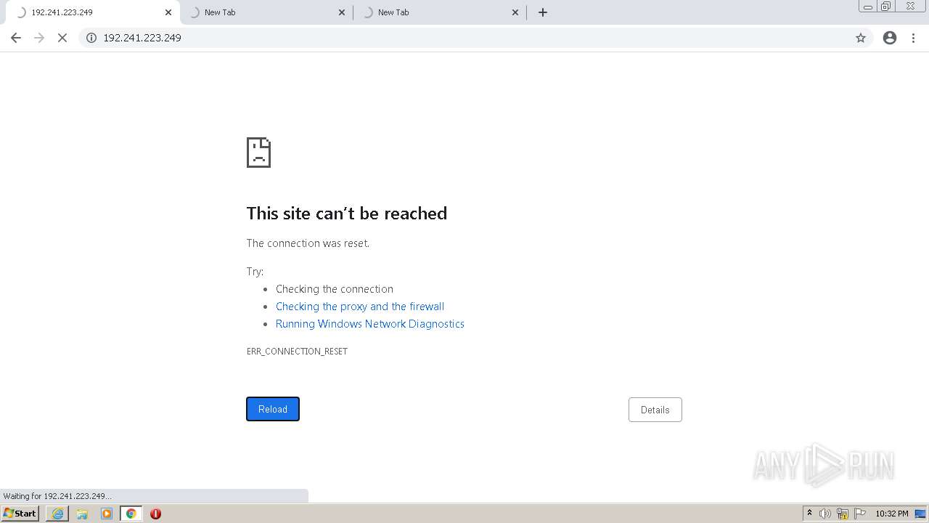929x523 pixels.
Task: Close the 192.241.223.249 tab
Action: 168,12
